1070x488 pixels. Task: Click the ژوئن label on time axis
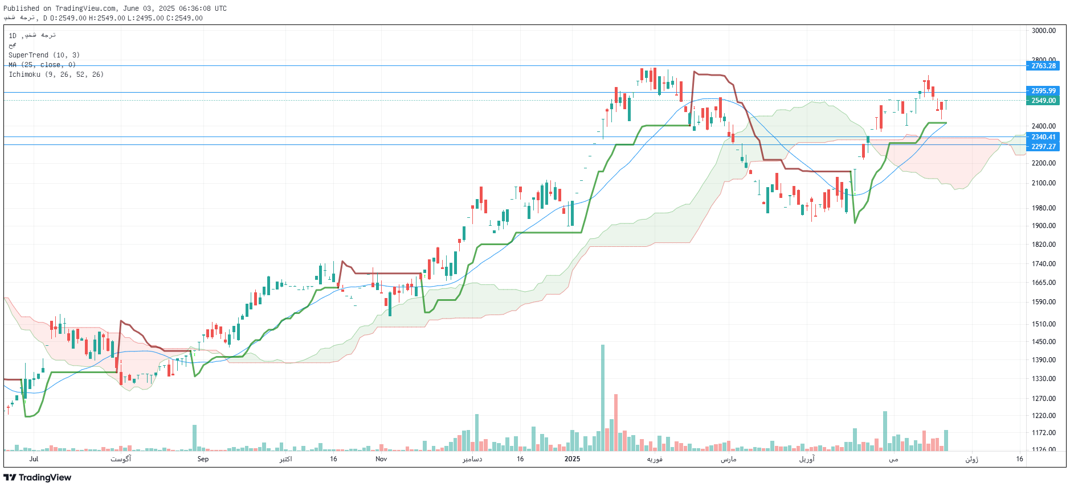pos(971,459)
